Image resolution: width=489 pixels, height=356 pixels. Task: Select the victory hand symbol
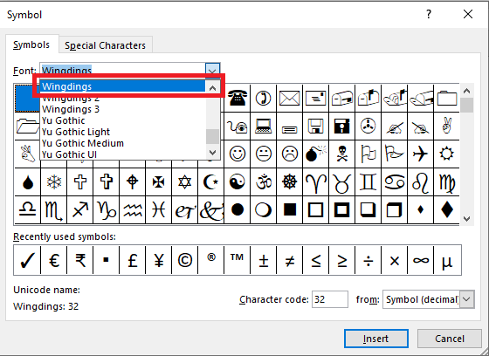(x=446, y=127)
